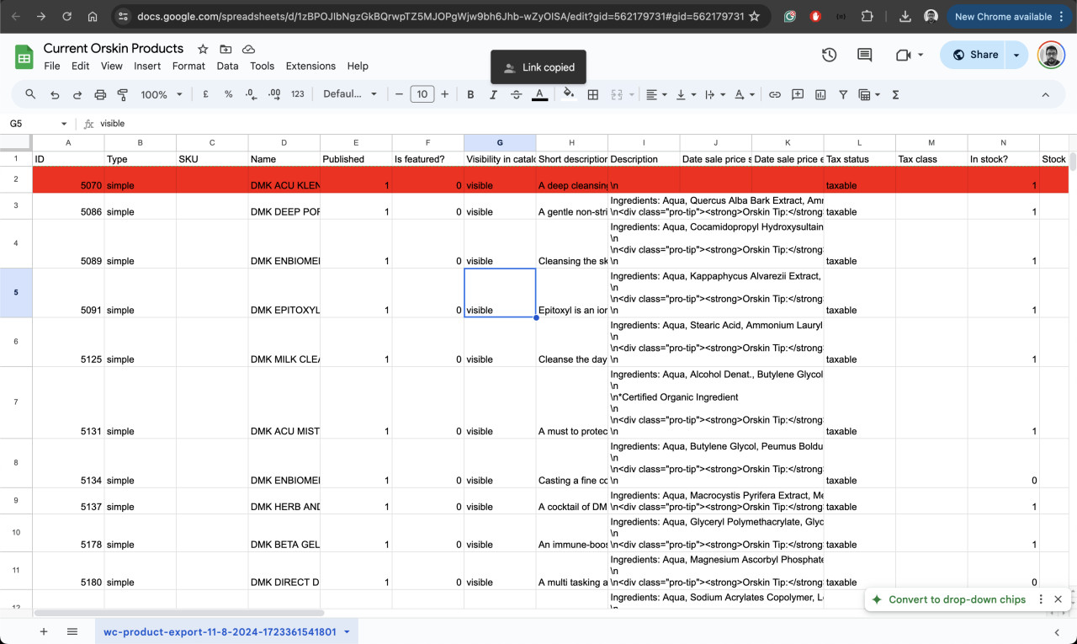Toggle italic formatting
This screenshot has height=644, width=1077.
pos(493,94)
